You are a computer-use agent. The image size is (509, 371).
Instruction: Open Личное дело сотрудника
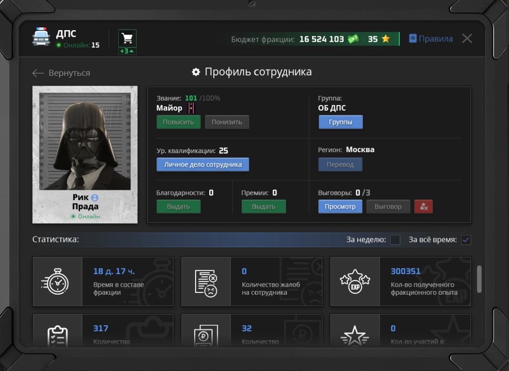tap(203, 164)
